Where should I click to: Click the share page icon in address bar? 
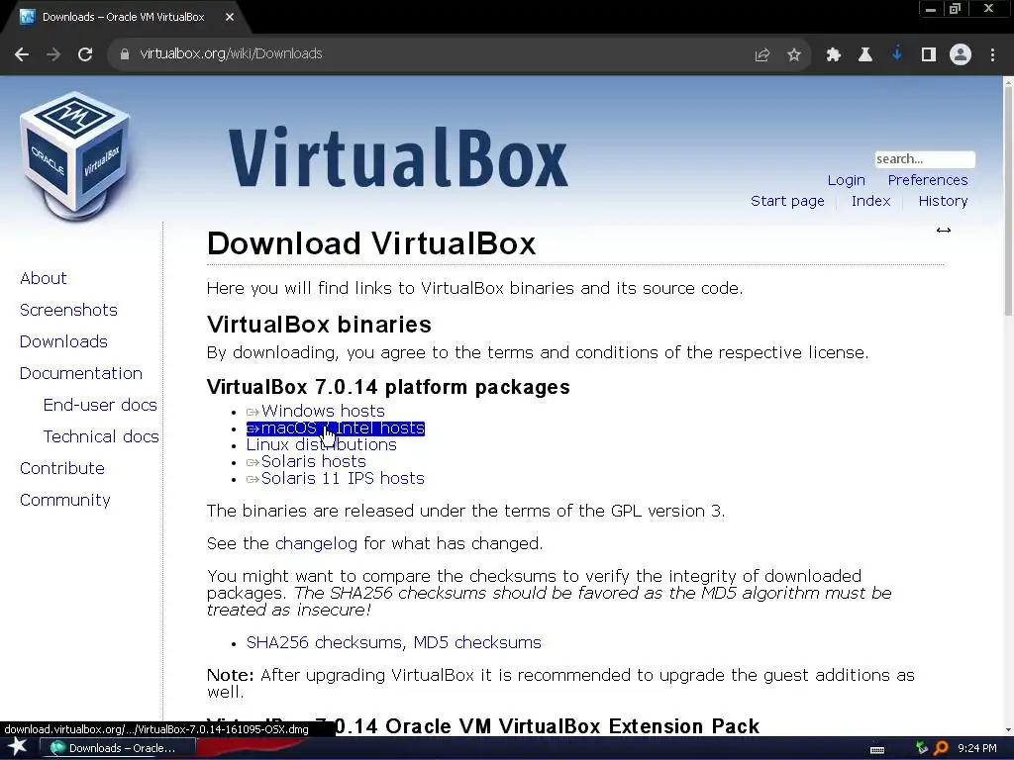point(762,55)
